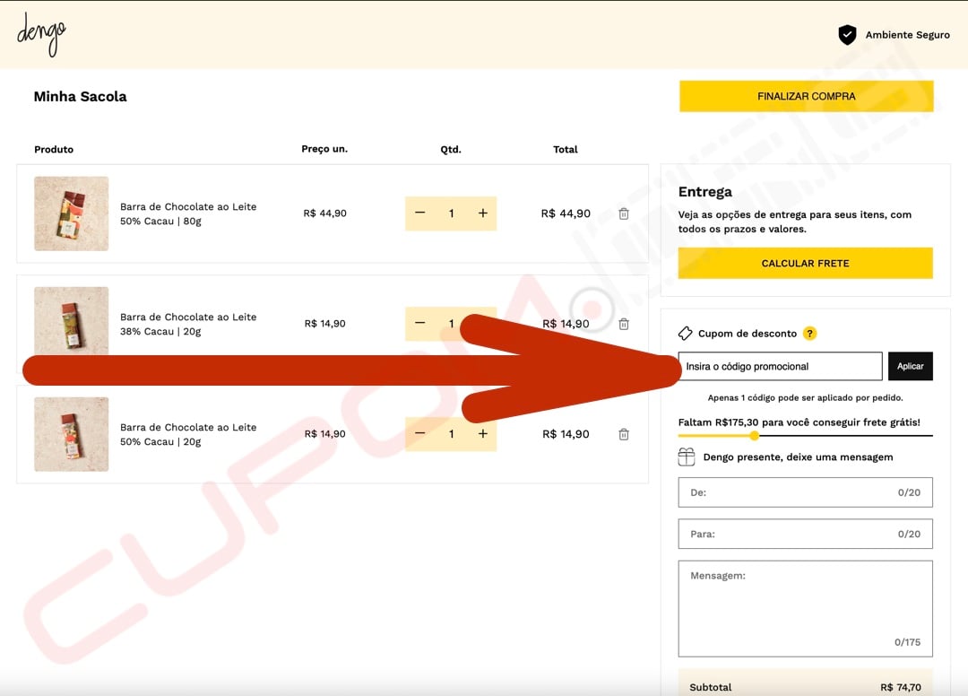968x696 pixels.
Task: Click the Faltam R$175,30 free shipping text
Action: [x=799, y=422]
